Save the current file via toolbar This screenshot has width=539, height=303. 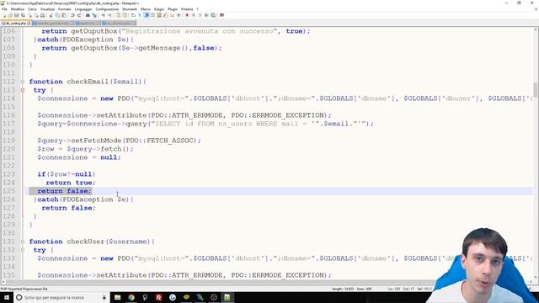tap(17, 15)
